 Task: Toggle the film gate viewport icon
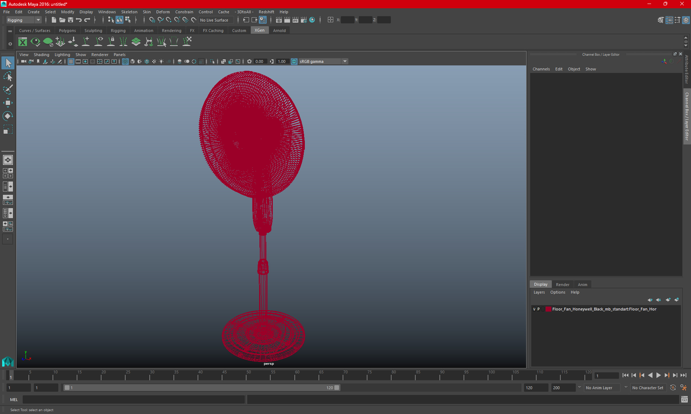click(78, 61)
